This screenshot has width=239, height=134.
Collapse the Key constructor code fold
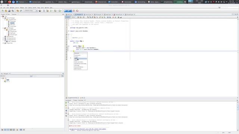click(x=69, y=46)
